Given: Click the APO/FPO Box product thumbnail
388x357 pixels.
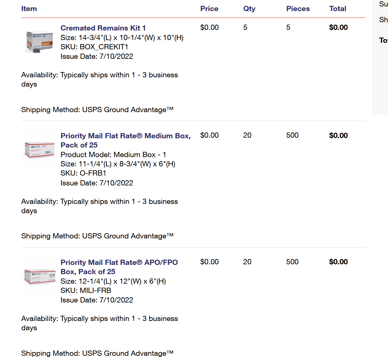Looking at the screenshot, I should (40, 277).
